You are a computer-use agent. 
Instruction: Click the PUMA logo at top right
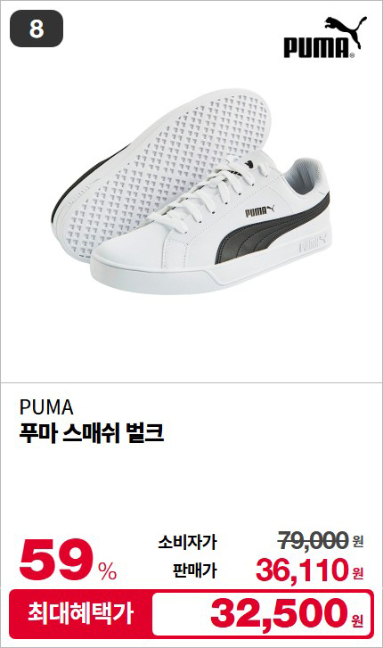click(325, 37)
